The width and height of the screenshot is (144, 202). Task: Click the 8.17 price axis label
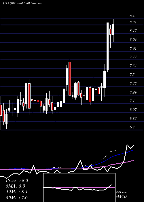[x=133, y=31]
